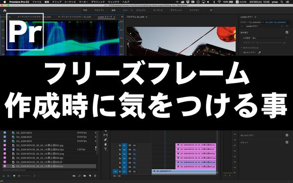Lock video track V7

[120, 145]
